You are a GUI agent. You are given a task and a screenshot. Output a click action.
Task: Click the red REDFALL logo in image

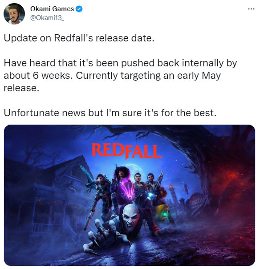127,151
